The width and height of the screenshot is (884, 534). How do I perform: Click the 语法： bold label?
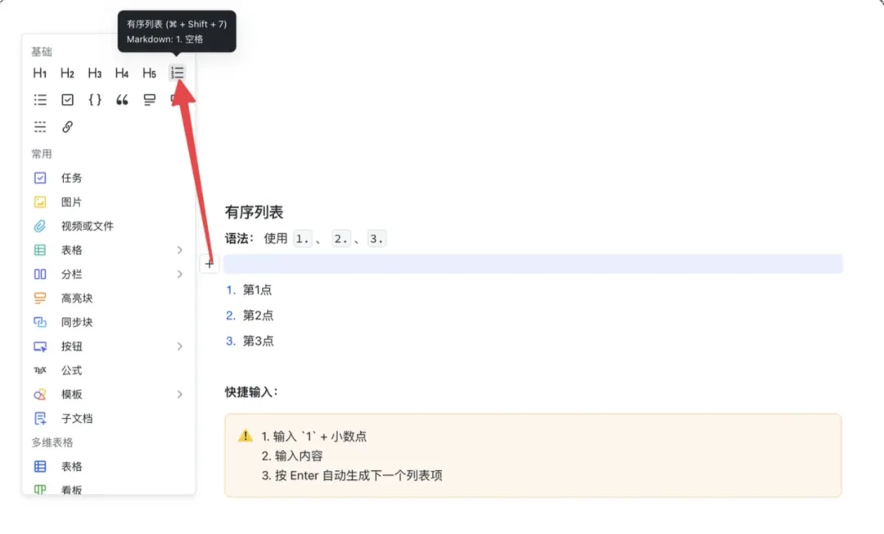[x=240, y=239]
